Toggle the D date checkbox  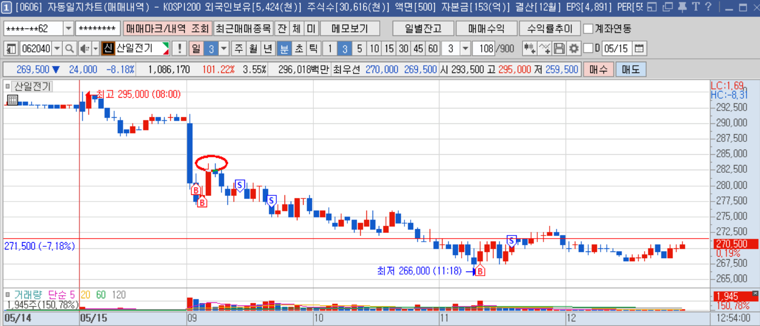588,49
